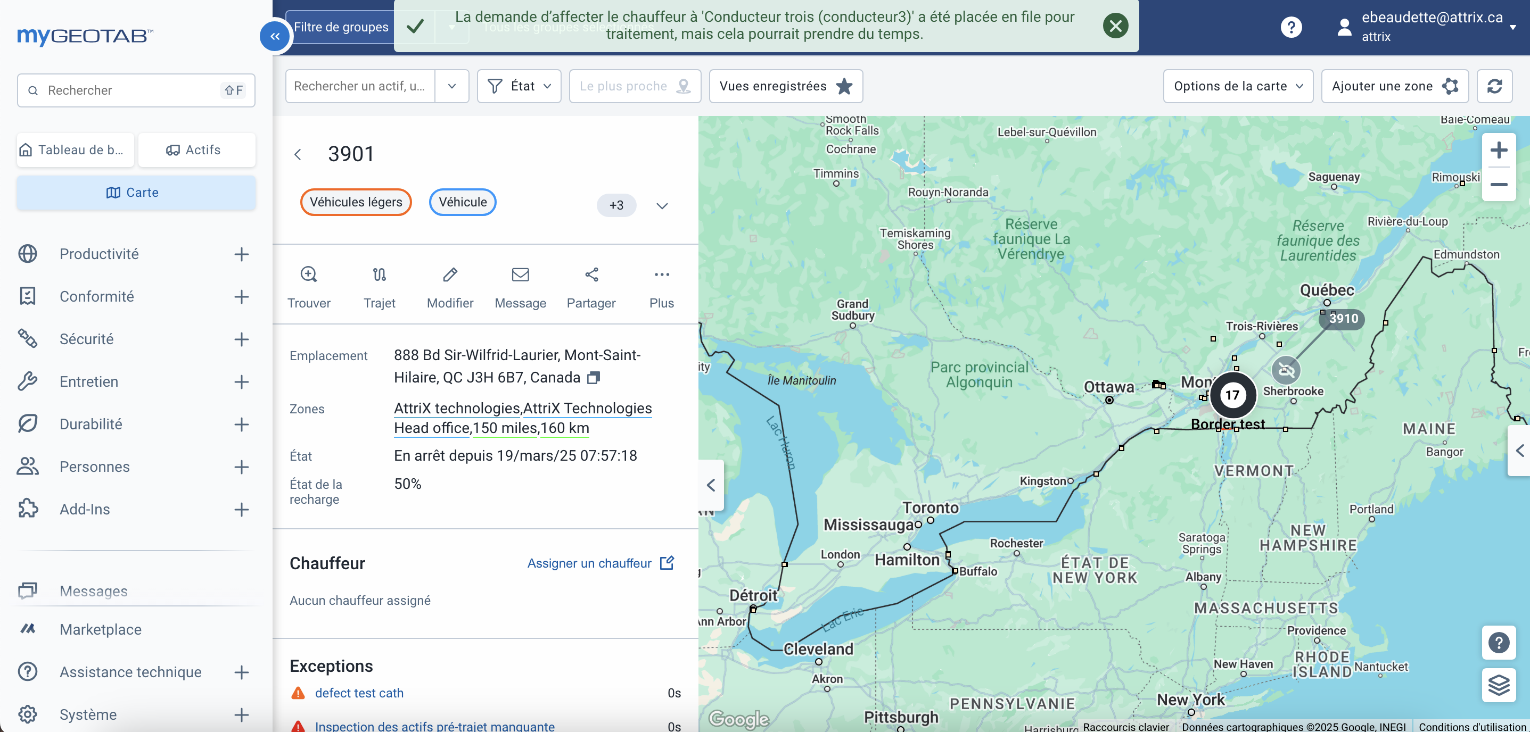Expand Entretien with its plus icon
This screenshot has height=732, width=1530.
(x=241, y=382)
